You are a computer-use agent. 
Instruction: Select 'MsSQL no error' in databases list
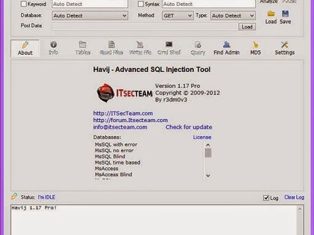[114, 151]
